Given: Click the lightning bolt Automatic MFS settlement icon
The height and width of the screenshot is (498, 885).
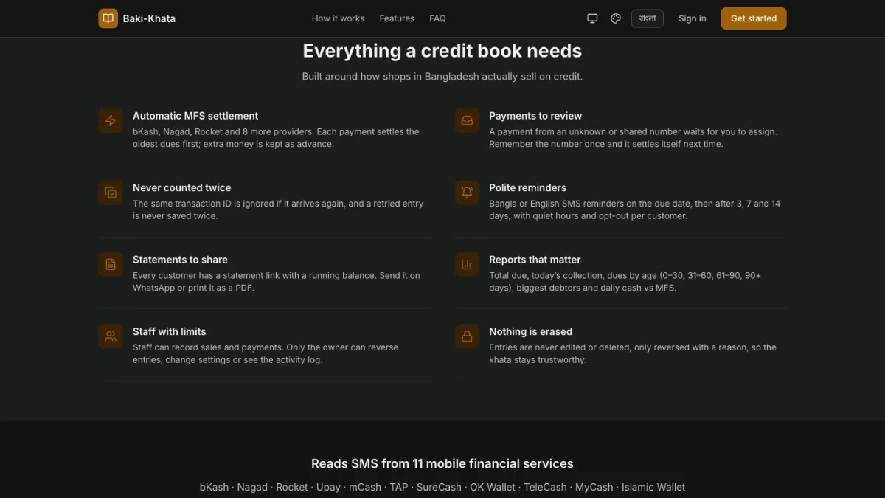Looking at the screenshot, I should pyautogui.click(x=111, y=120).
